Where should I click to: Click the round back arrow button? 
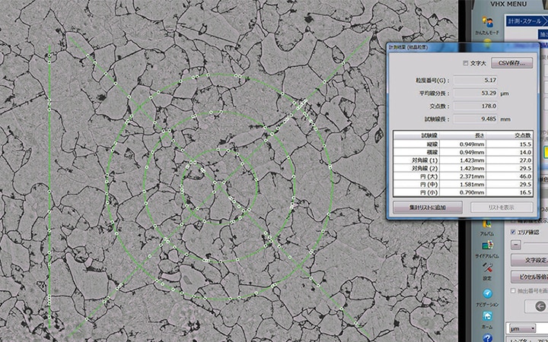(541, 306)
